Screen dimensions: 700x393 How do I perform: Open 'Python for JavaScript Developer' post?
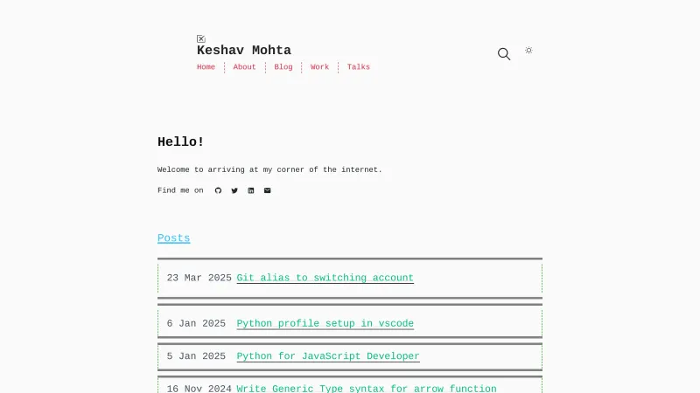328,356
